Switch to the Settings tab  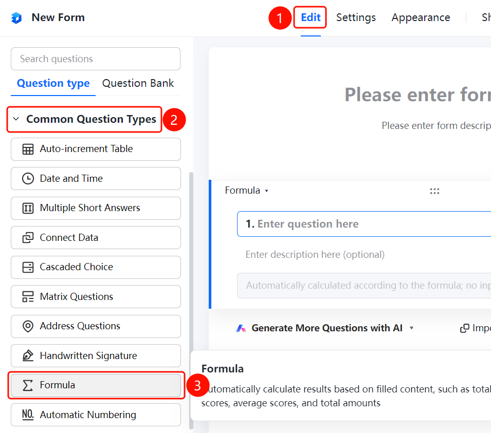(356, 17)
